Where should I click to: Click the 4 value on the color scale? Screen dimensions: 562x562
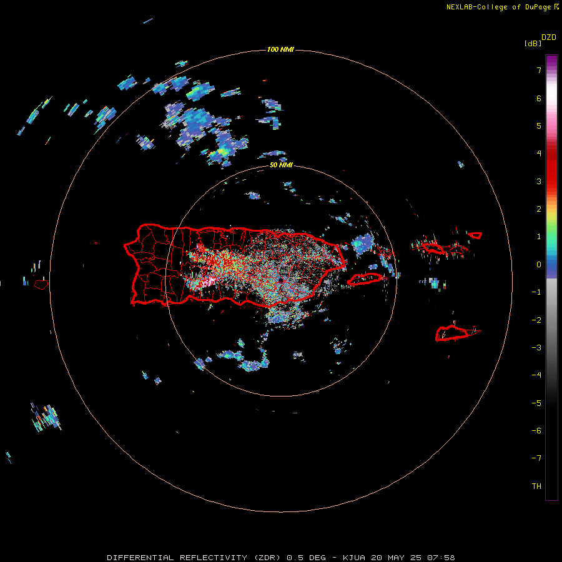click(539, 154)
